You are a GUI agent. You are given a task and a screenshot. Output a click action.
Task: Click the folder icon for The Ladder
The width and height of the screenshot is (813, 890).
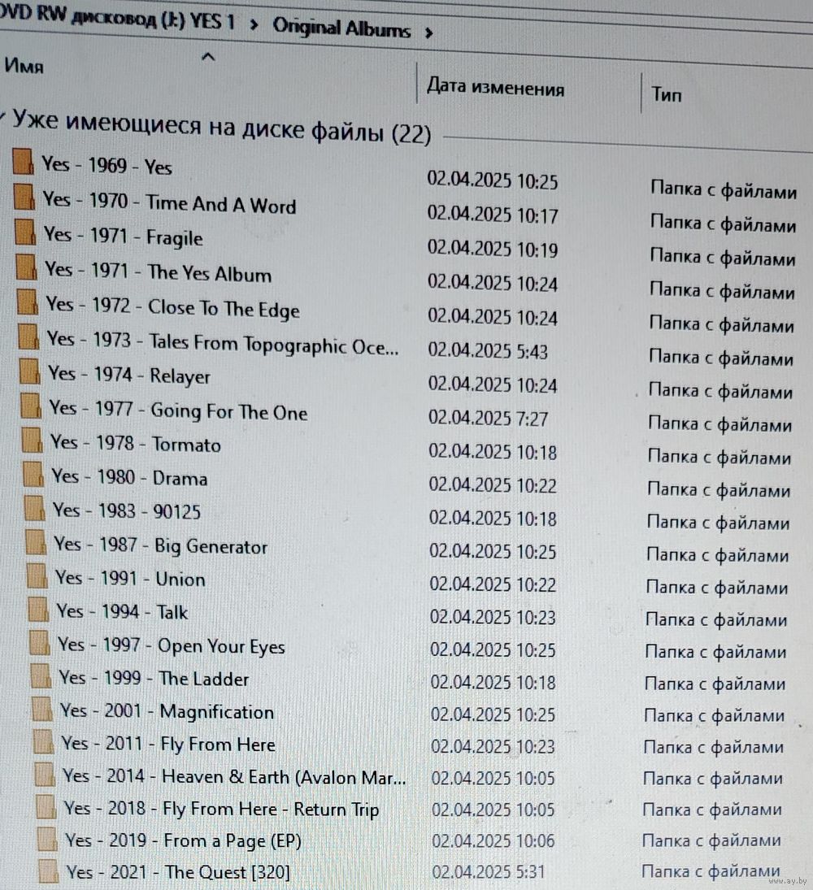coord(41,675)
